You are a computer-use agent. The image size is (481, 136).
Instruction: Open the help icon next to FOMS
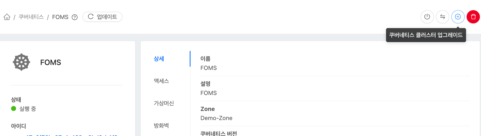click(74, 17)
